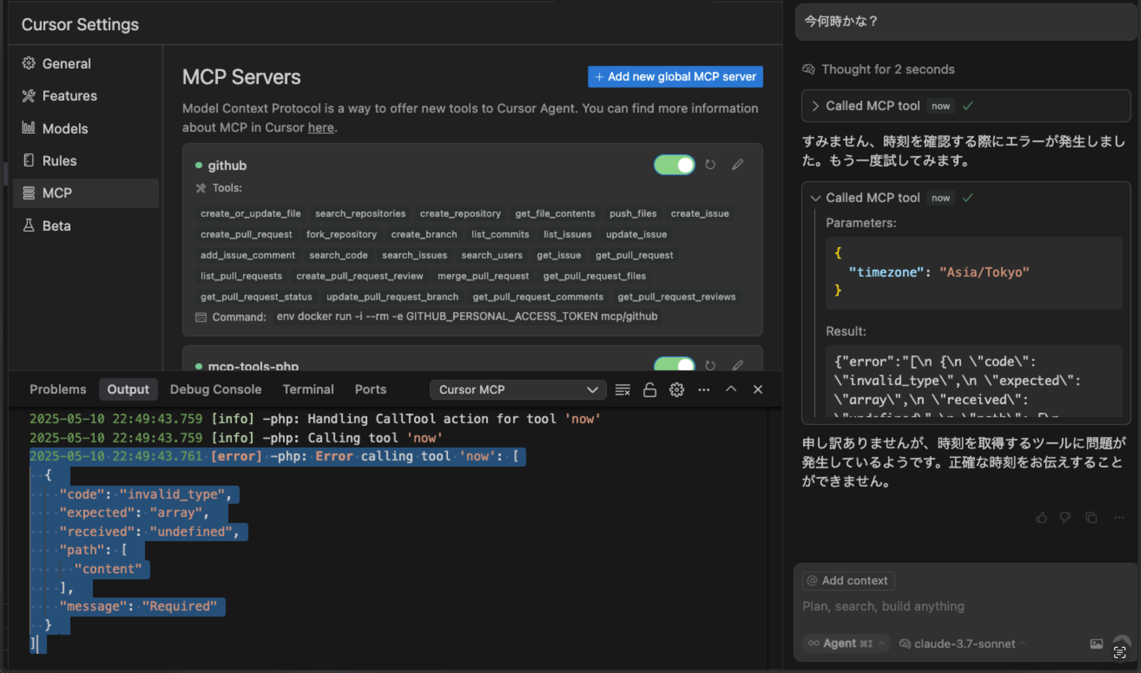1141x673 pixels.
Task: Toggle the github MCP server switch
Action: [674, 165]
